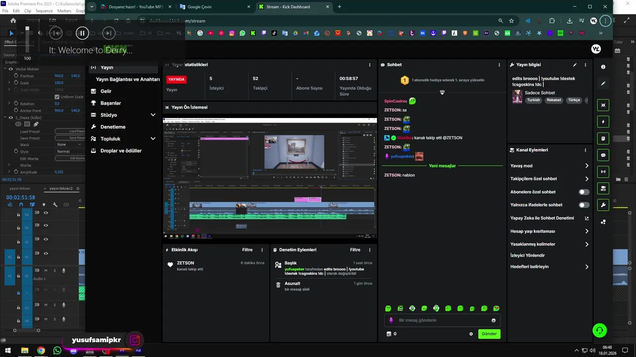Toggle Uniform Scale checkbox in Premiere
The width and height of the screenshot is (636, 357).
[x=57, y=97]
